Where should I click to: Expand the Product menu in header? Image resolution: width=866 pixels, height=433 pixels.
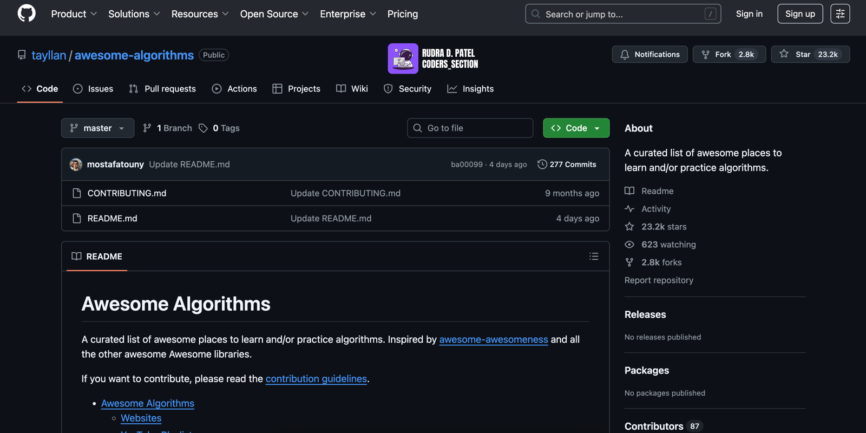click(74, 14)
